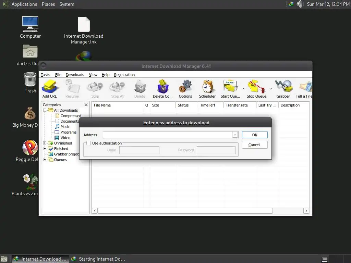Sort by the Transfer rate column header
Viewport: 351px width, 263px height.
pyautogui.click(x=240, y=105)
